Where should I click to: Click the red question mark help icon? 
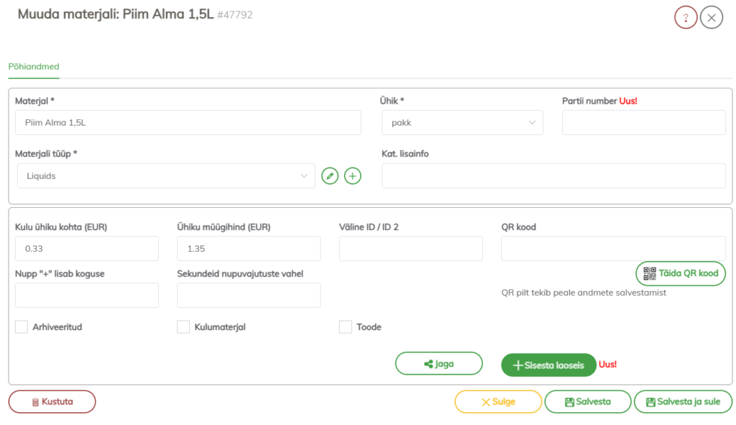pyautogui.click(x=686, y=17)
